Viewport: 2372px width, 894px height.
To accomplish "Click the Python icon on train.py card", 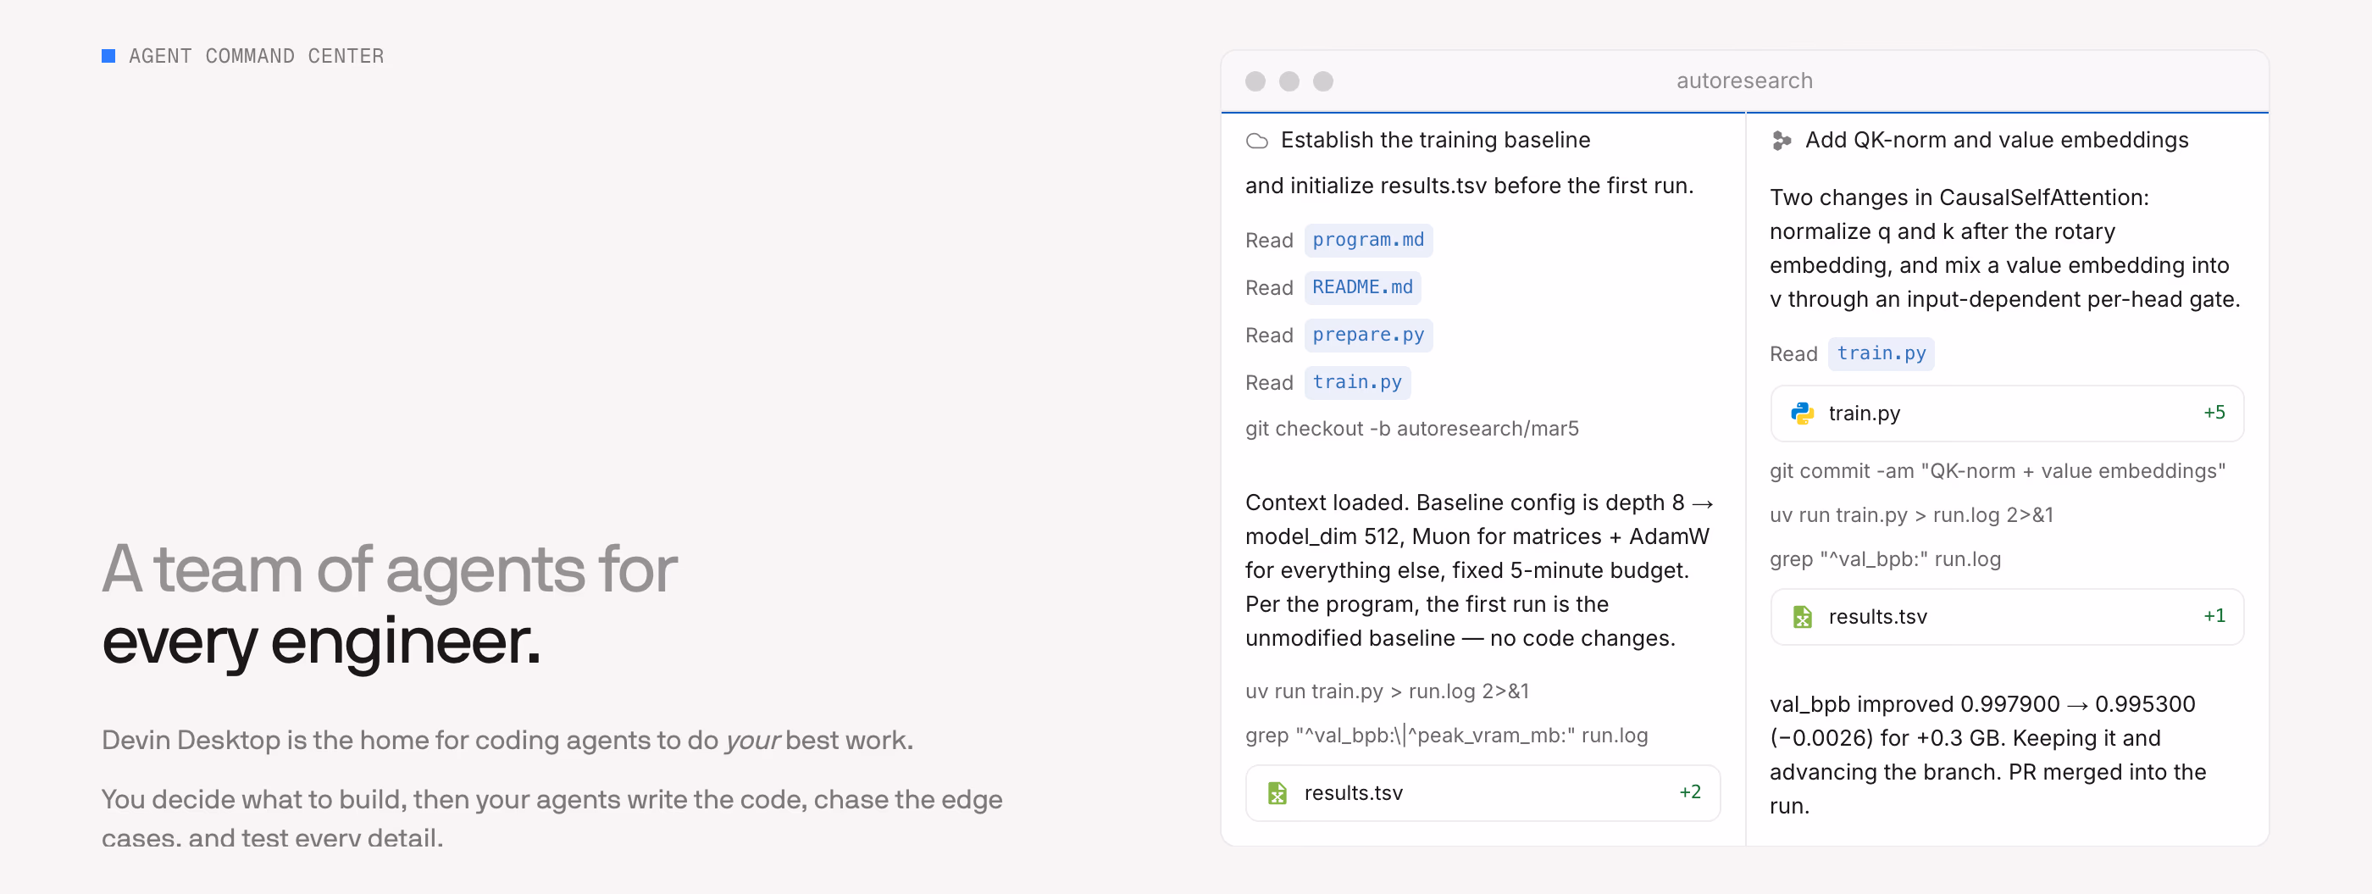I will click(x=1802, y=414).
